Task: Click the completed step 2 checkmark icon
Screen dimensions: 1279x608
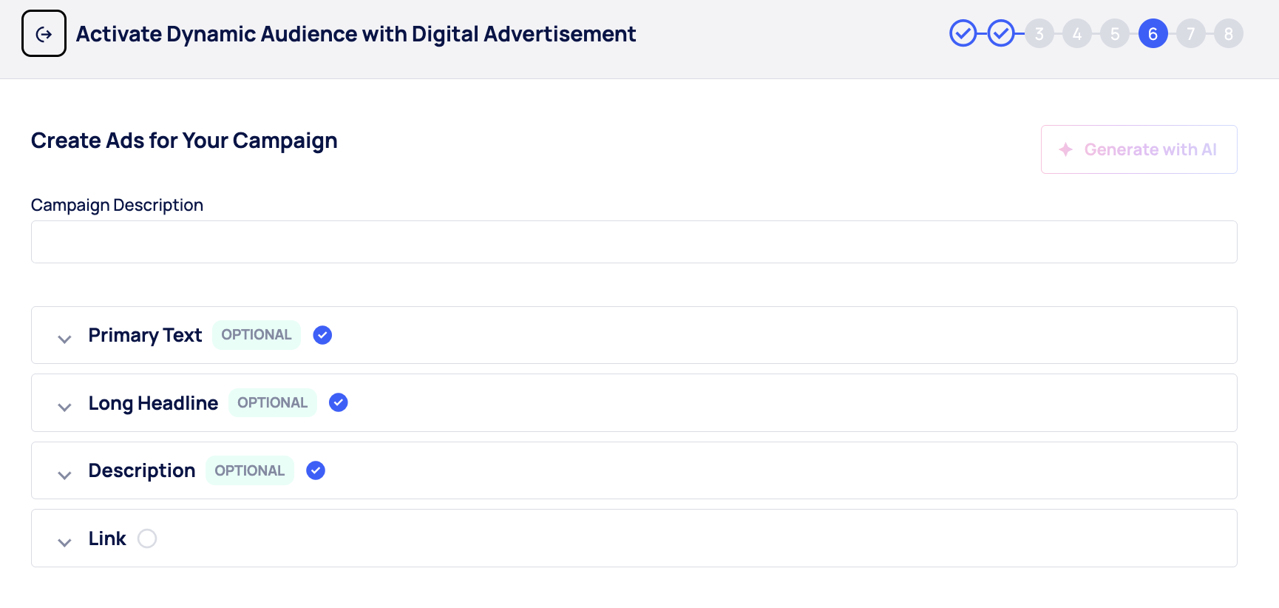Action: (x=1001, y=33)
